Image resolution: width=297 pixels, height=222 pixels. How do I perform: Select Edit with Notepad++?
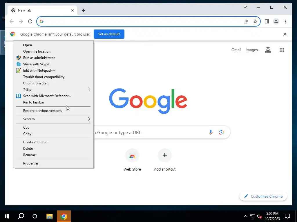pyautogui.click(x=53, y=71)
